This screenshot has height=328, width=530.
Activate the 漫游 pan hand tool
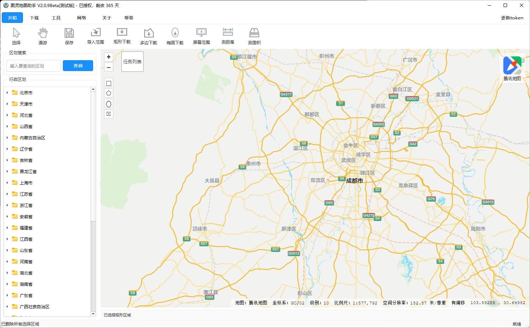[43, 36]
